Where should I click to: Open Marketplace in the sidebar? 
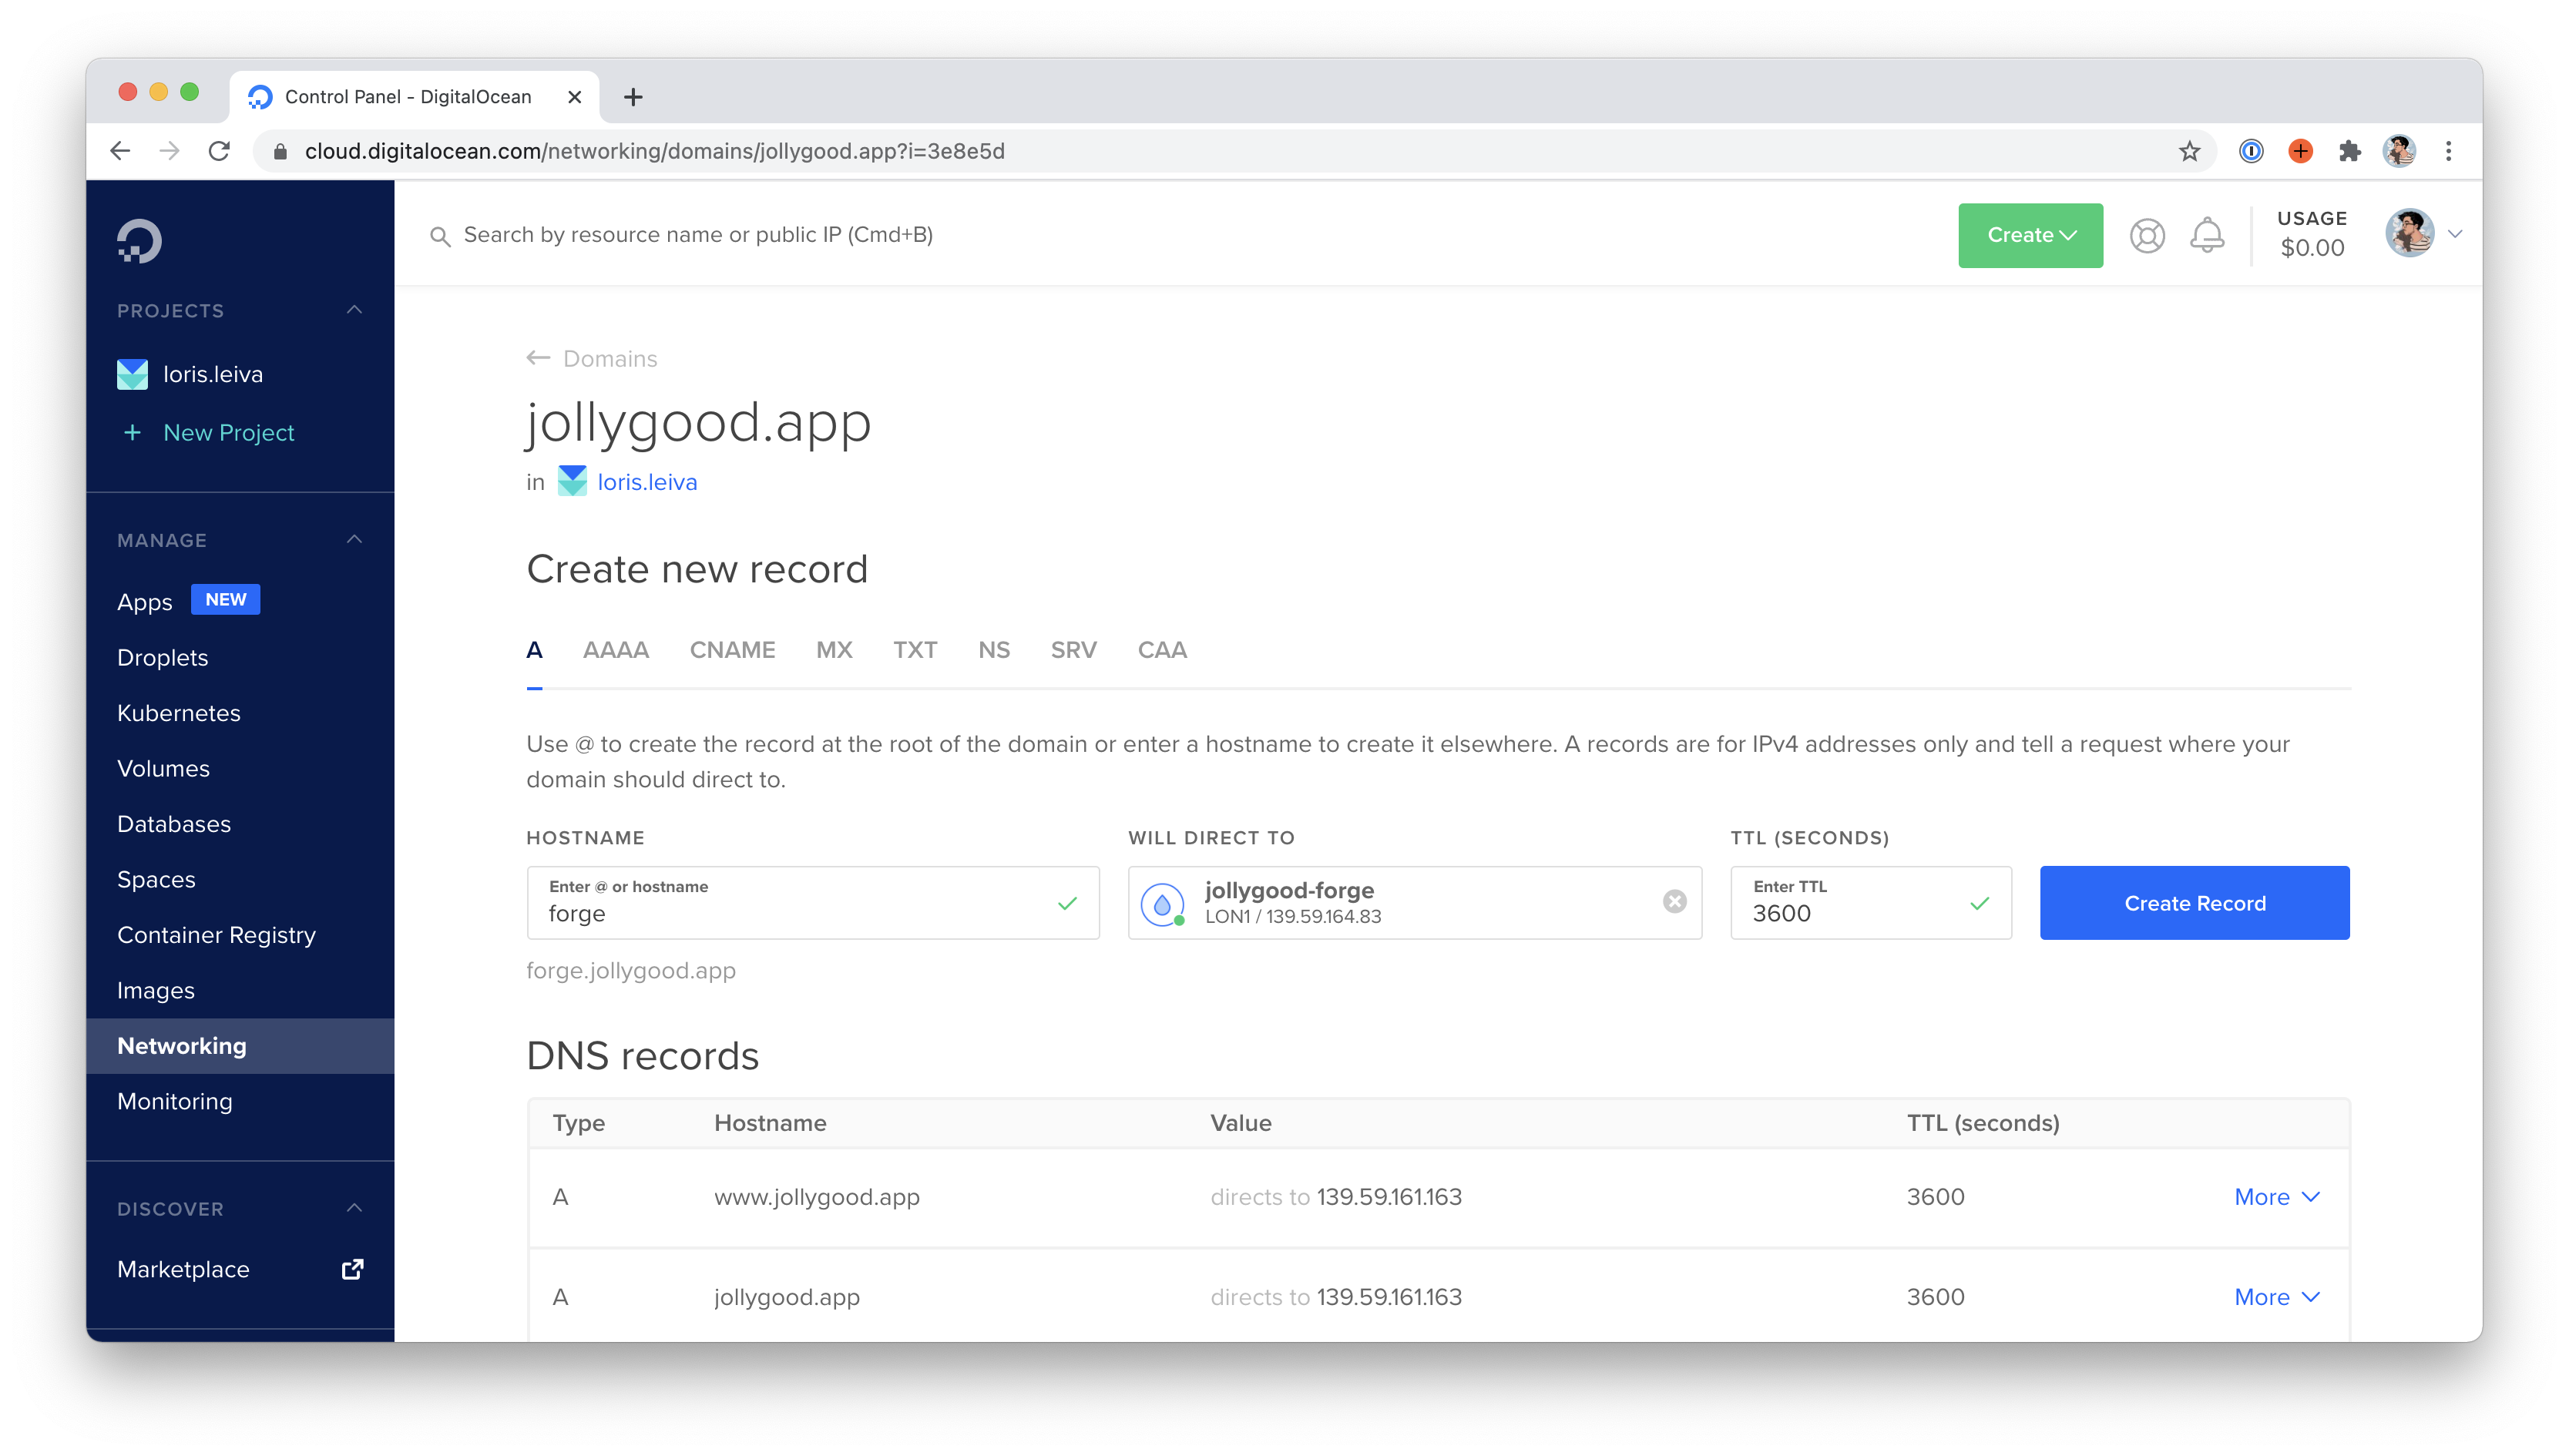pyautogui.click(x=183, y=1269)
